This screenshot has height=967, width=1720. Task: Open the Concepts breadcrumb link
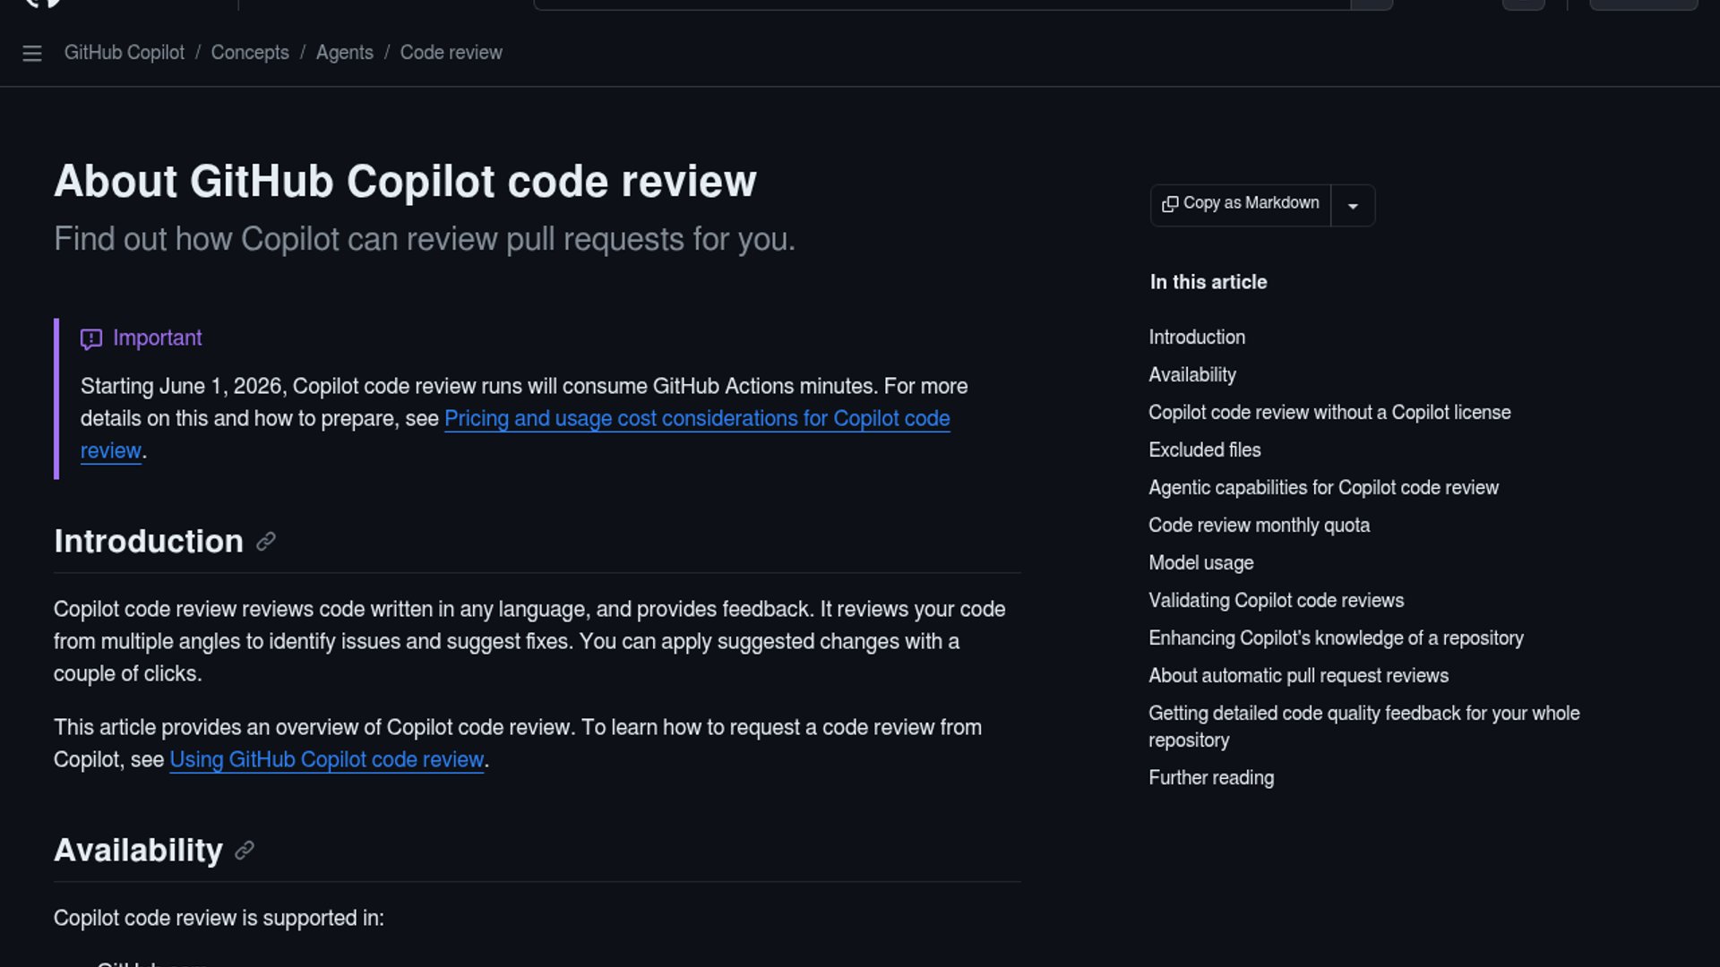click(250, 53)
